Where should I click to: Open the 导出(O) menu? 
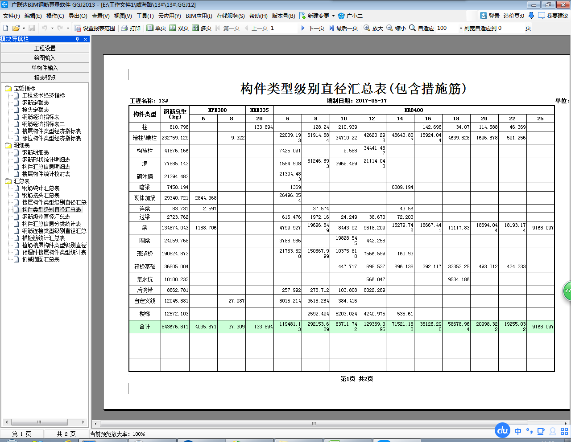[x=78, y=16]
